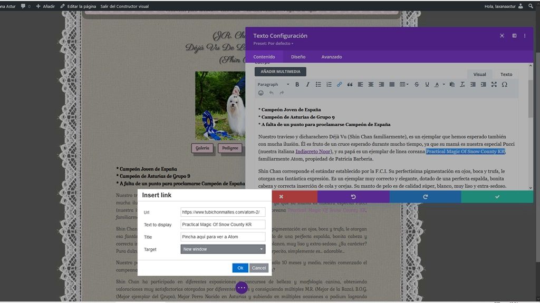540x303 pixels.
Task: Redo the editor change
Action: pos(282,93)
